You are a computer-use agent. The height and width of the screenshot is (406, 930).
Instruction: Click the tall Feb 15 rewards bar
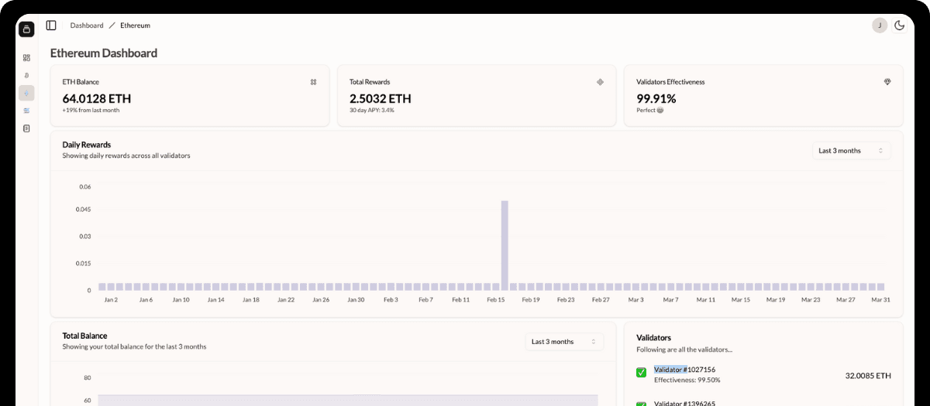[x=505, y=245]
